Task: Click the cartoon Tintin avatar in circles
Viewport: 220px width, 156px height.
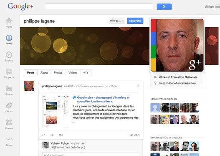Action: tap(165, 120)
